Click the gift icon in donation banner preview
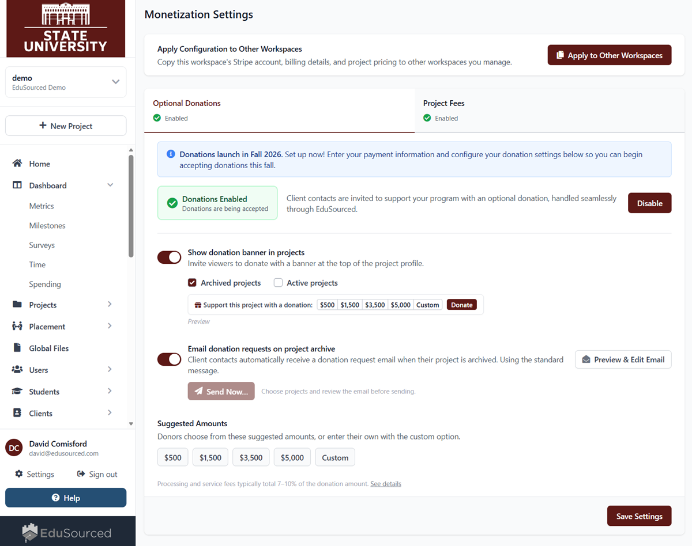Screen dimensions: 692x546 pyautogui.click(x=198, y=305)
